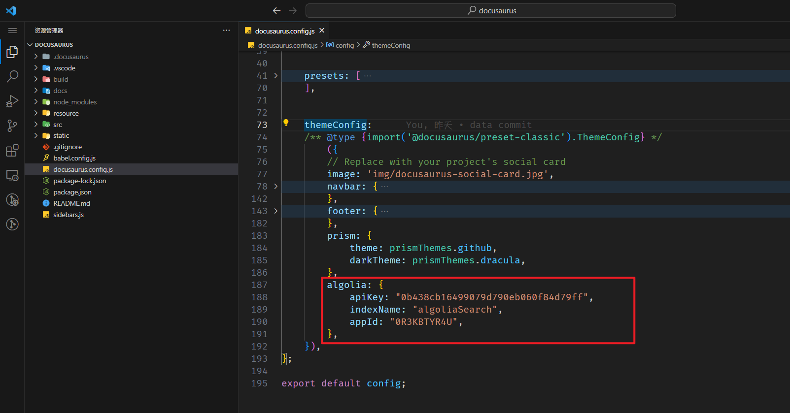
Task: Unfold the footer code block
Action: pos(276,211)
